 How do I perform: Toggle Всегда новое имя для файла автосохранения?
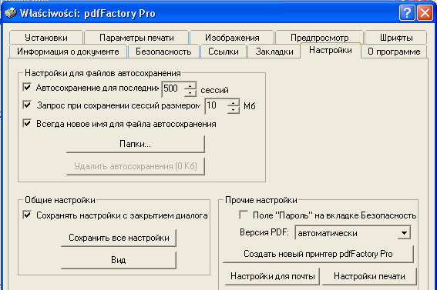(27, 123)
